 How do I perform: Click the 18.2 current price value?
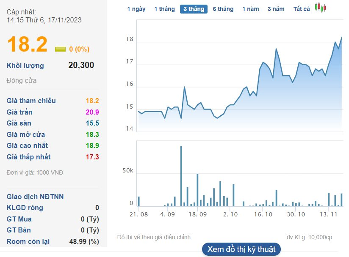pos(27,45)
